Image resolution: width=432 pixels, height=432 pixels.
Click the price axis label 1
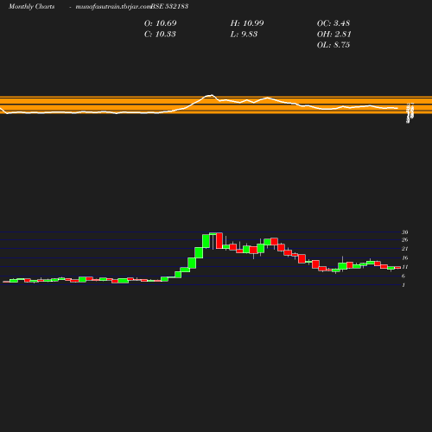(403, 285)
